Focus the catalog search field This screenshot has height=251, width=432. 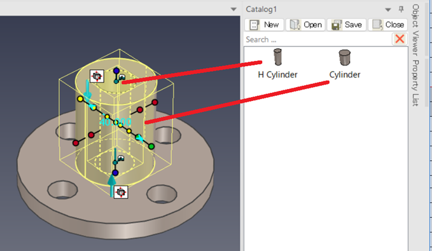coord(317,39)
